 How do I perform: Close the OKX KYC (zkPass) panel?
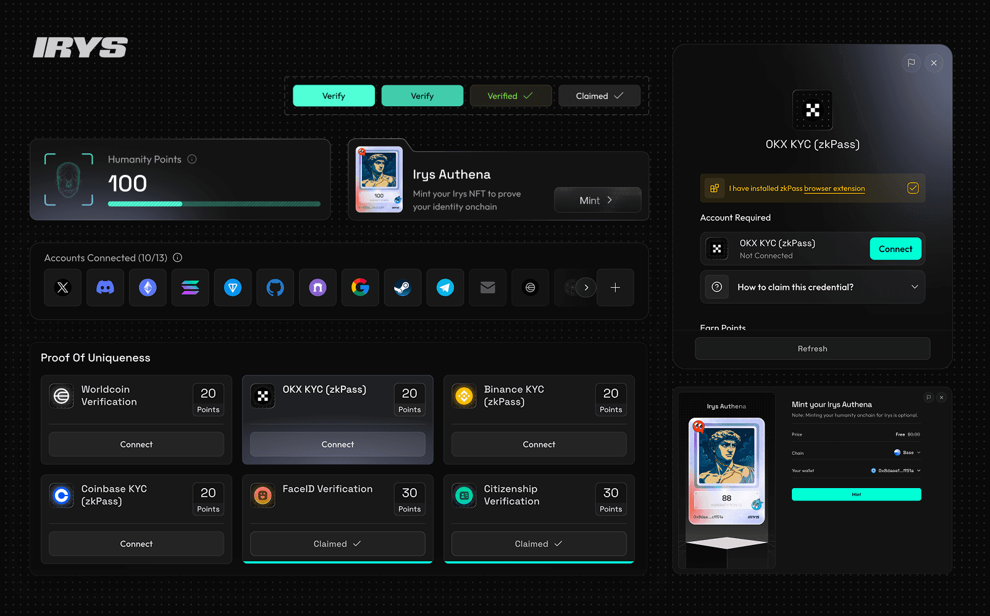[934, 62]
